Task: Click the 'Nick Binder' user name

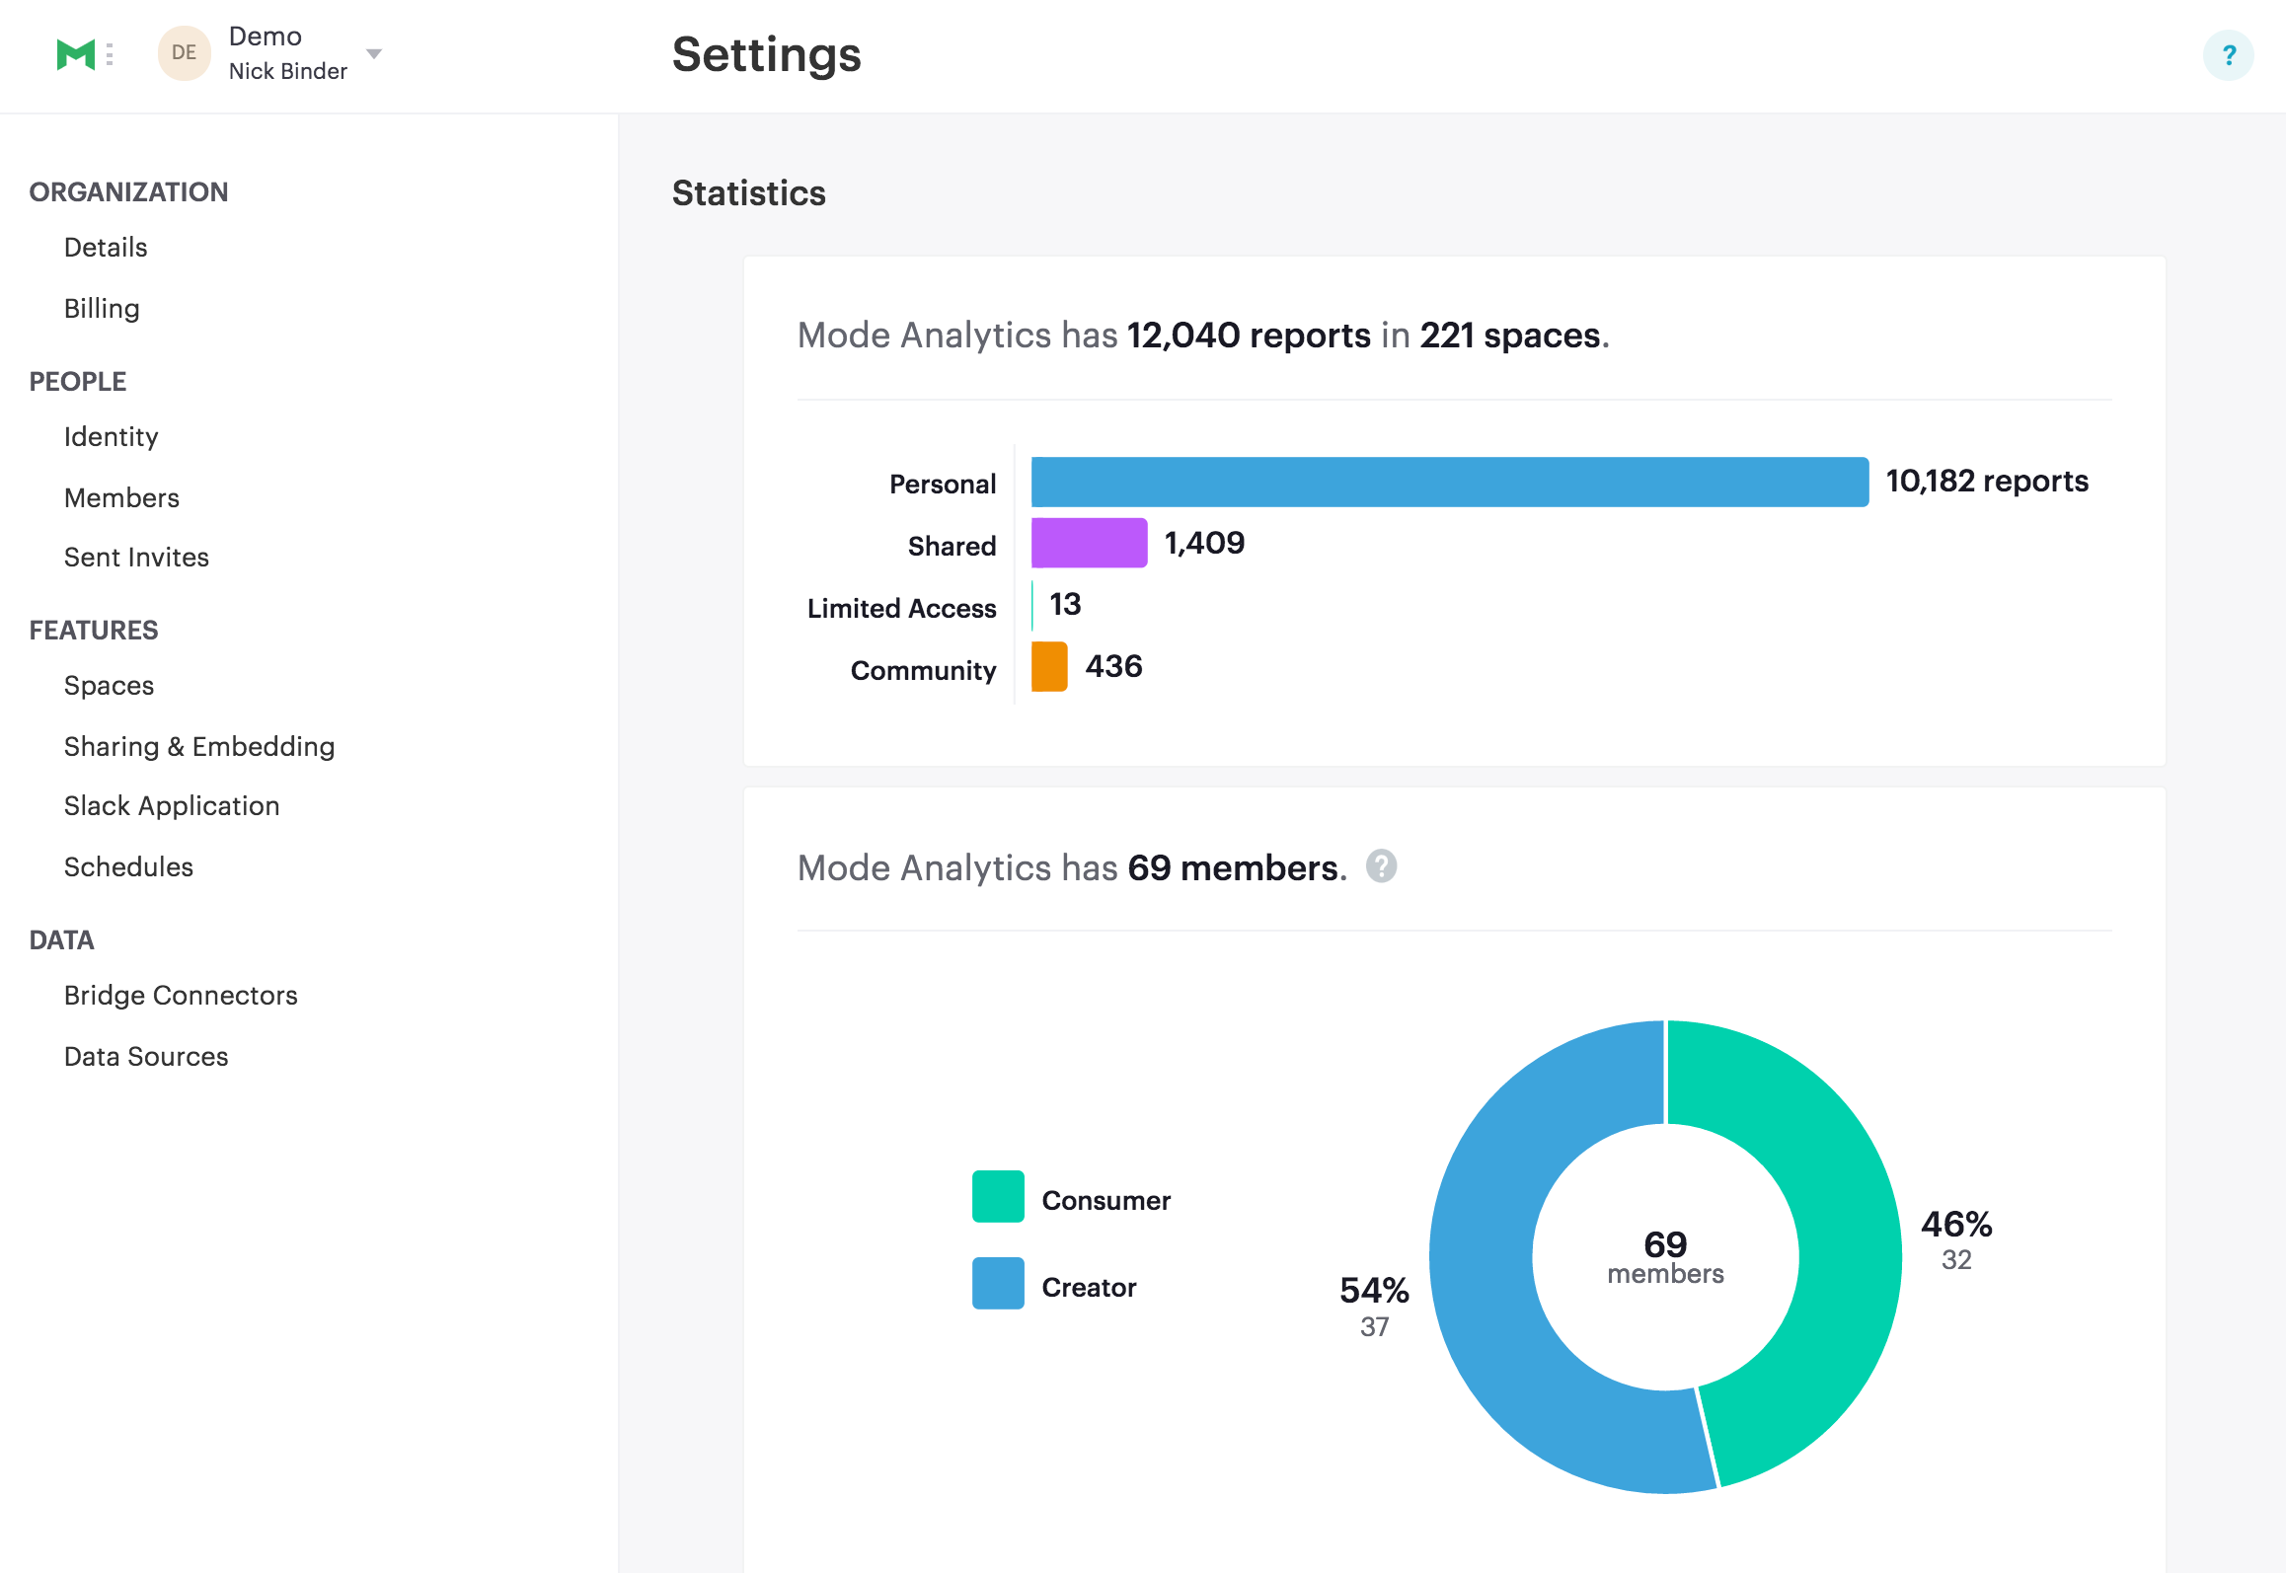Action: 288,71
